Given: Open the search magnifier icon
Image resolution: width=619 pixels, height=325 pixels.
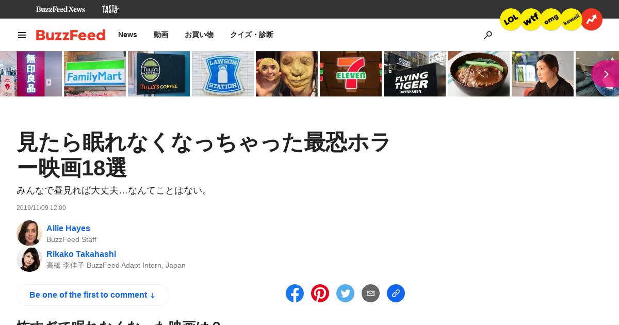Looking at the screenshot, I should coord(487,35).
